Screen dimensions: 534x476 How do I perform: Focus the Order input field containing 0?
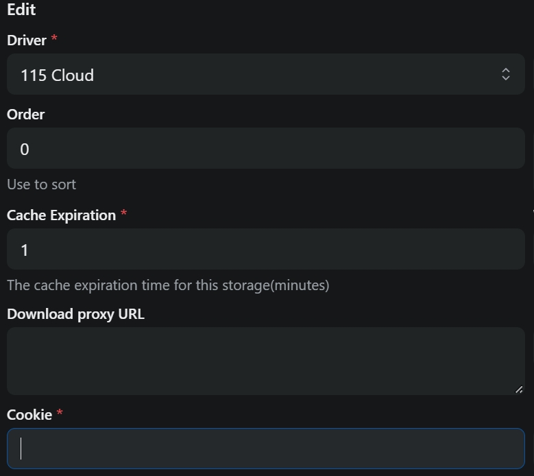pyautogui.click(x=266, y=148)
